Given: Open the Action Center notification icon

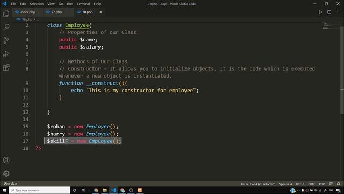Looking at the screenshot, I should (338, 190).
